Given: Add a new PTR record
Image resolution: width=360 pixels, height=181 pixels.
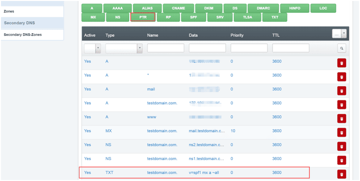Looking at the screenshot, I should 143,17.
